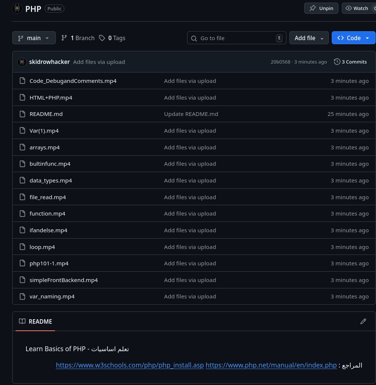This screenshot has height=385, width=376.
Task: Open the main branch selector dropdown
Action: pos(34,38)
